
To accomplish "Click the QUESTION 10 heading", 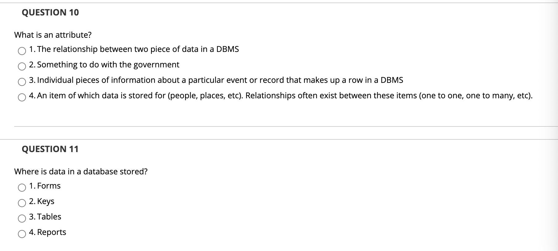I will pos(50,13).
